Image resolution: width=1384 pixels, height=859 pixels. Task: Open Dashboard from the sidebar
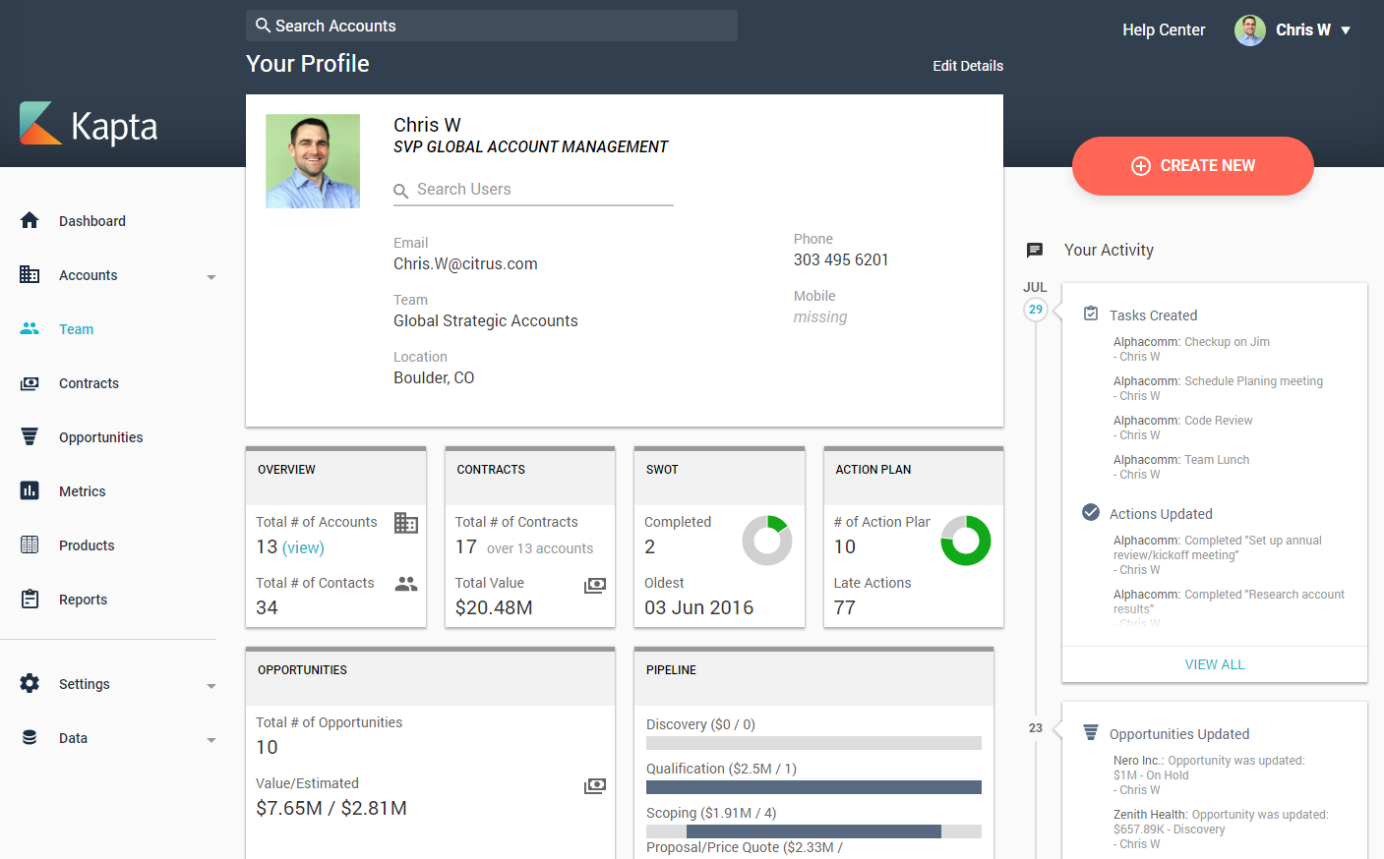tap(92, 221)
